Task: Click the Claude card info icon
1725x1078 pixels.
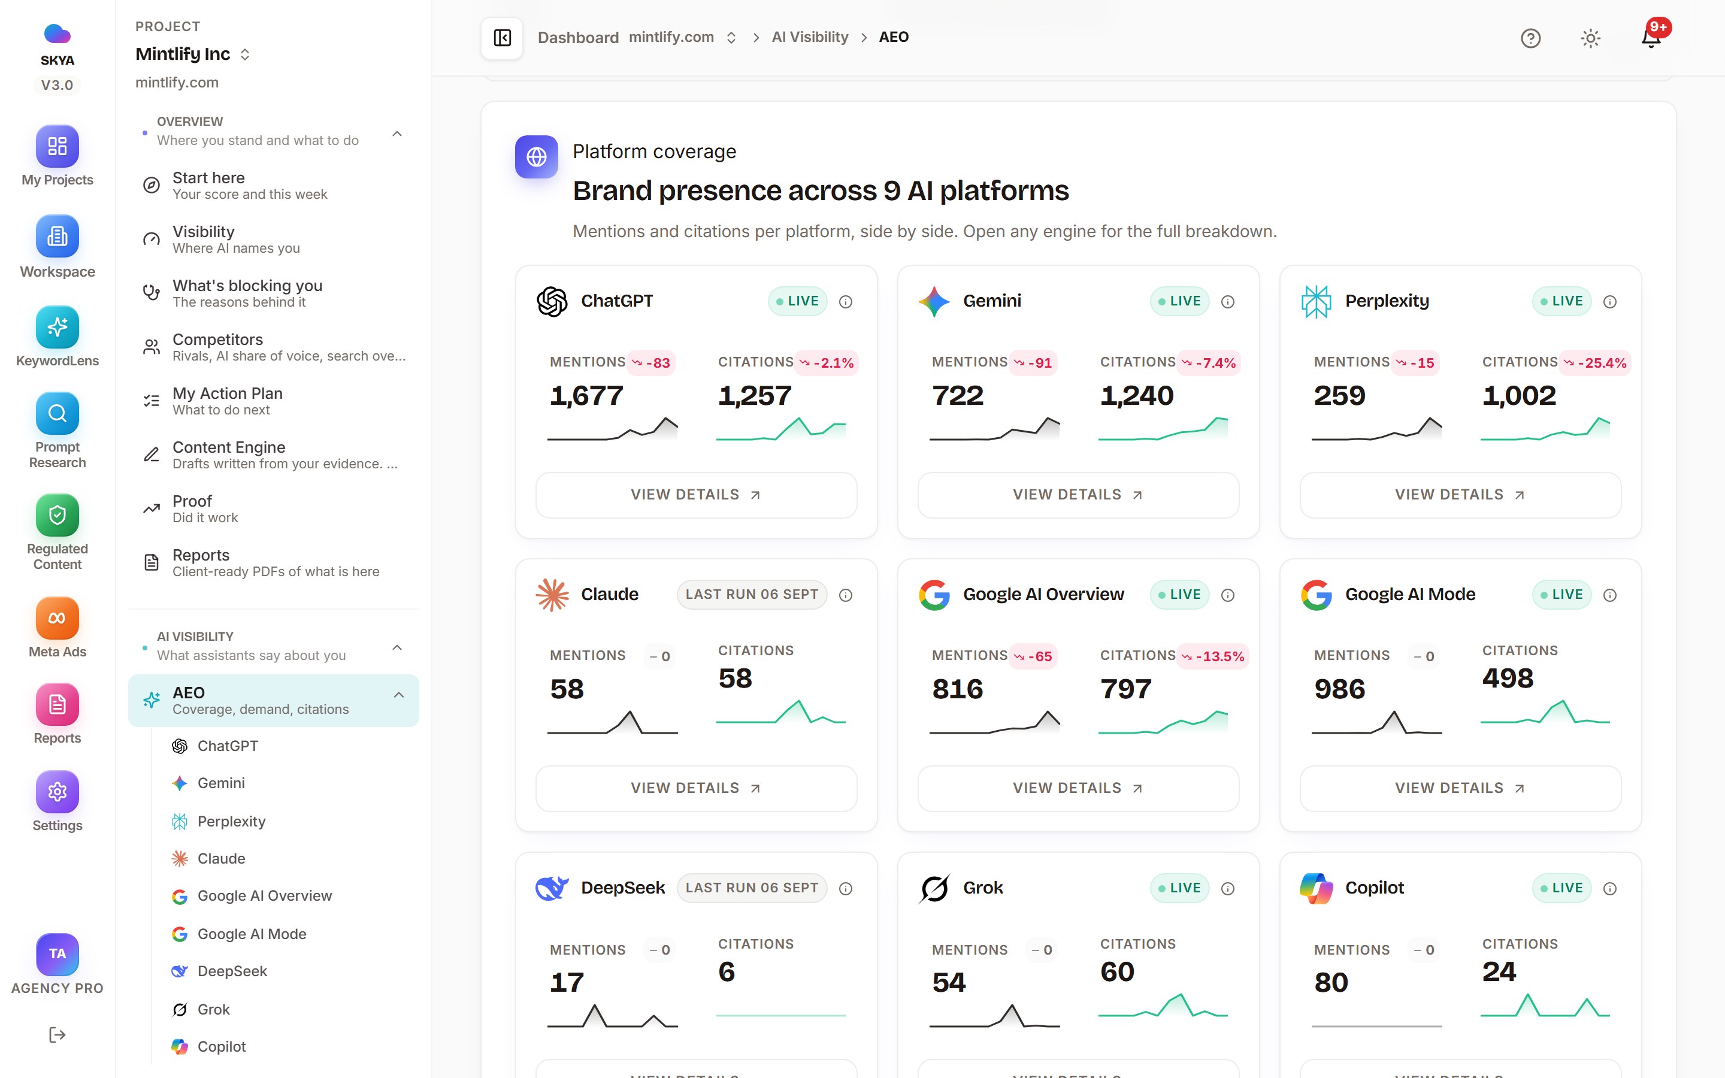Action: tap(845, 595)
